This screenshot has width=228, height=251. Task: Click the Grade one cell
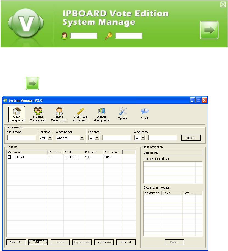[x=71, y=157]
